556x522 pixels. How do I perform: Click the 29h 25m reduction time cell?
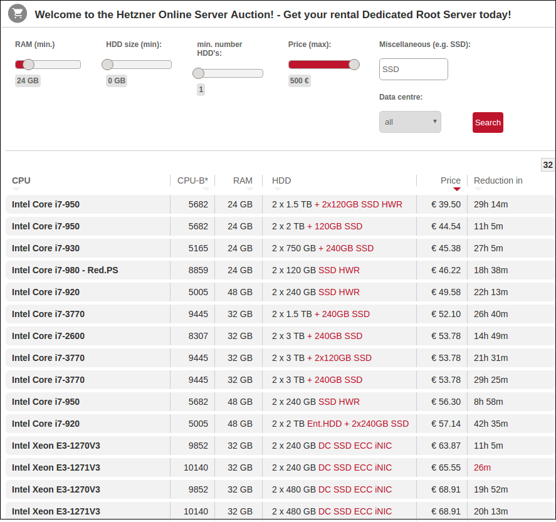(x=491, y=380)
